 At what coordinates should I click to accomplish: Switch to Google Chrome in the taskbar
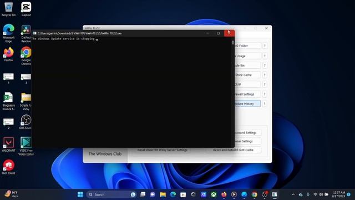tap(254, 194)
